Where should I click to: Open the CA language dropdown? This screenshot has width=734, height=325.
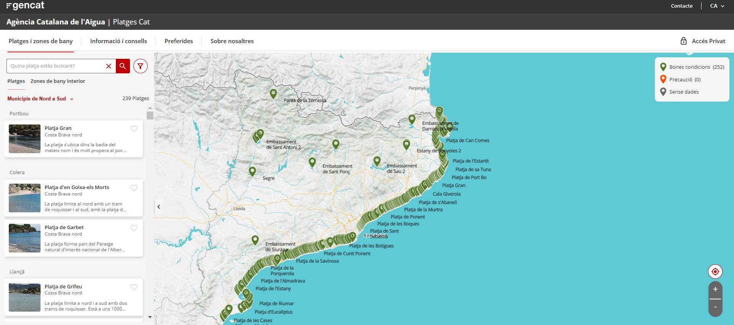tap(717, 6)
